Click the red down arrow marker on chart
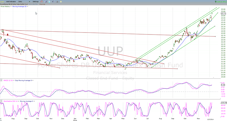227x121 pixels. point(8,35)
